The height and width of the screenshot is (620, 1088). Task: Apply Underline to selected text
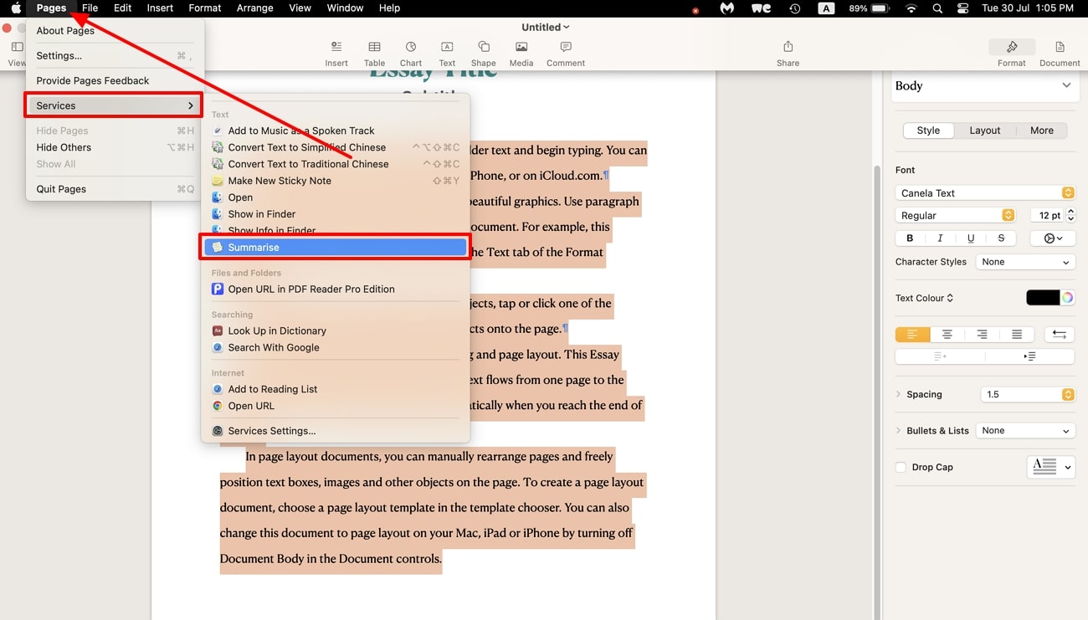[971, 238]
